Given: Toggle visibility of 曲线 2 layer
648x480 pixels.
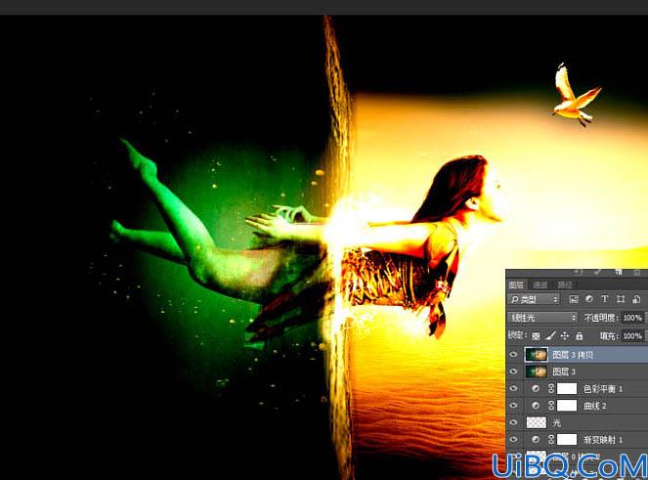Looking at the screenshot, I should coord(514,406).
